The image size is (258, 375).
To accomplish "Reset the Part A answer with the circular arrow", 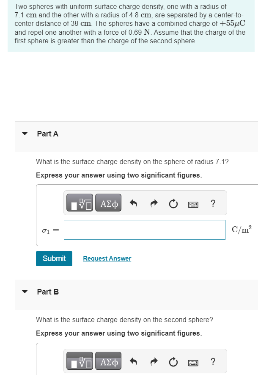I will (173, 203).
